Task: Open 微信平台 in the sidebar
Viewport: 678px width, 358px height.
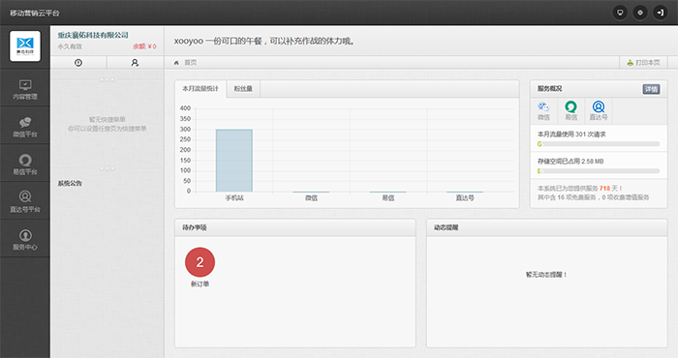Action: [x=25, y=127]
